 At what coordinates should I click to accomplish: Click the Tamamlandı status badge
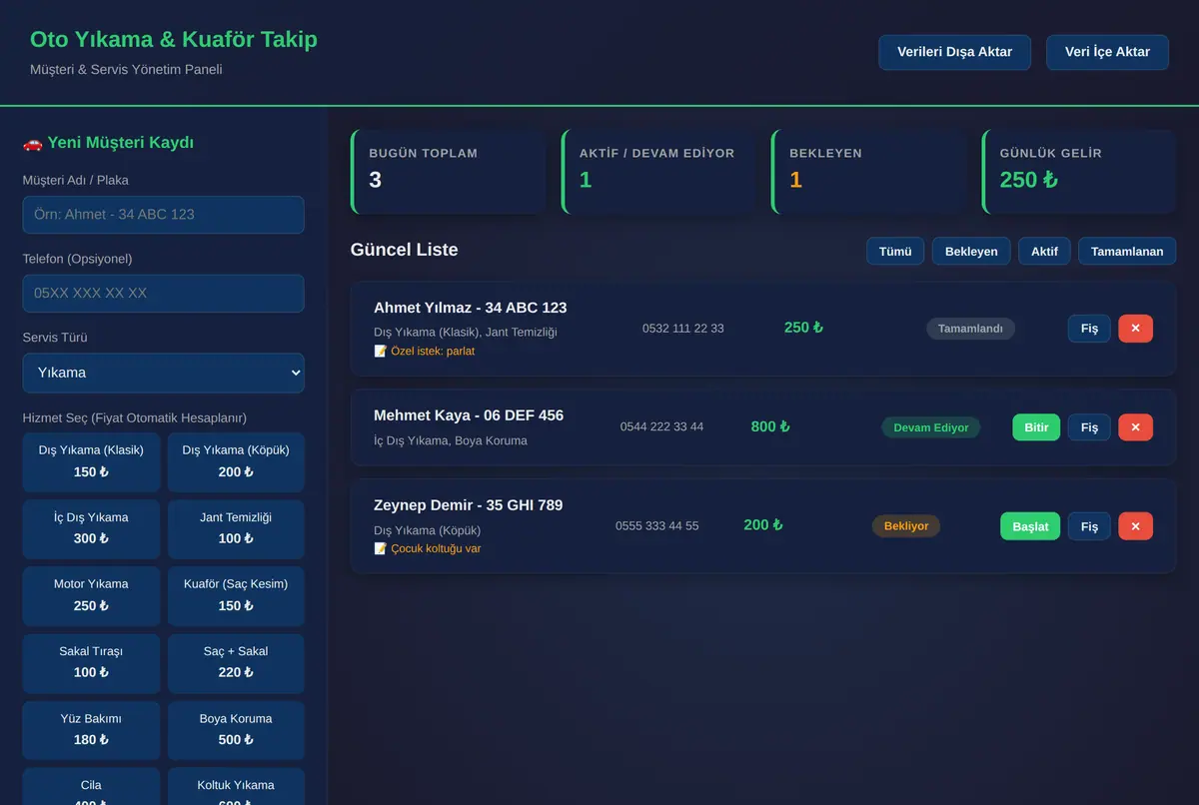click(x=970, y=329)
